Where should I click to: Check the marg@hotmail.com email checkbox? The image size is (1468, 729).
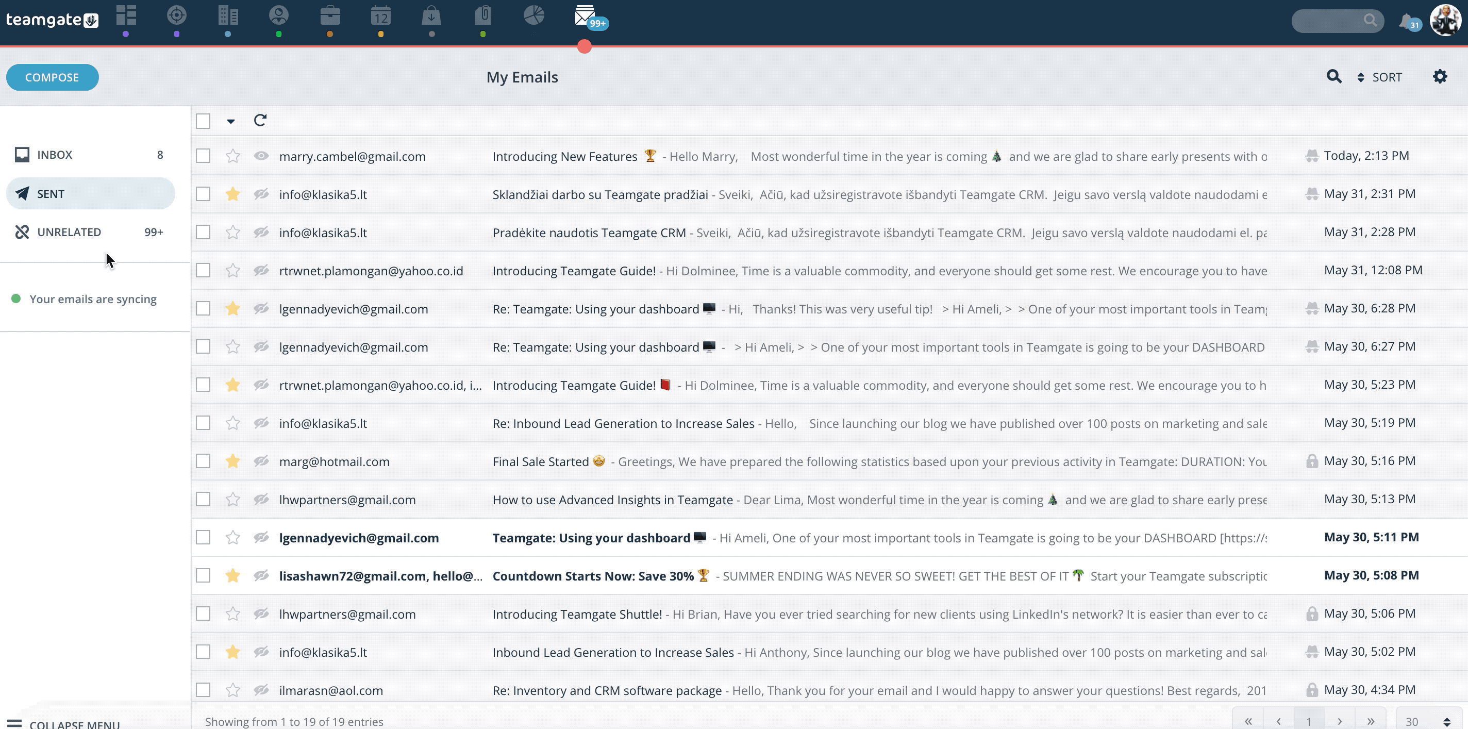(203, 461)
